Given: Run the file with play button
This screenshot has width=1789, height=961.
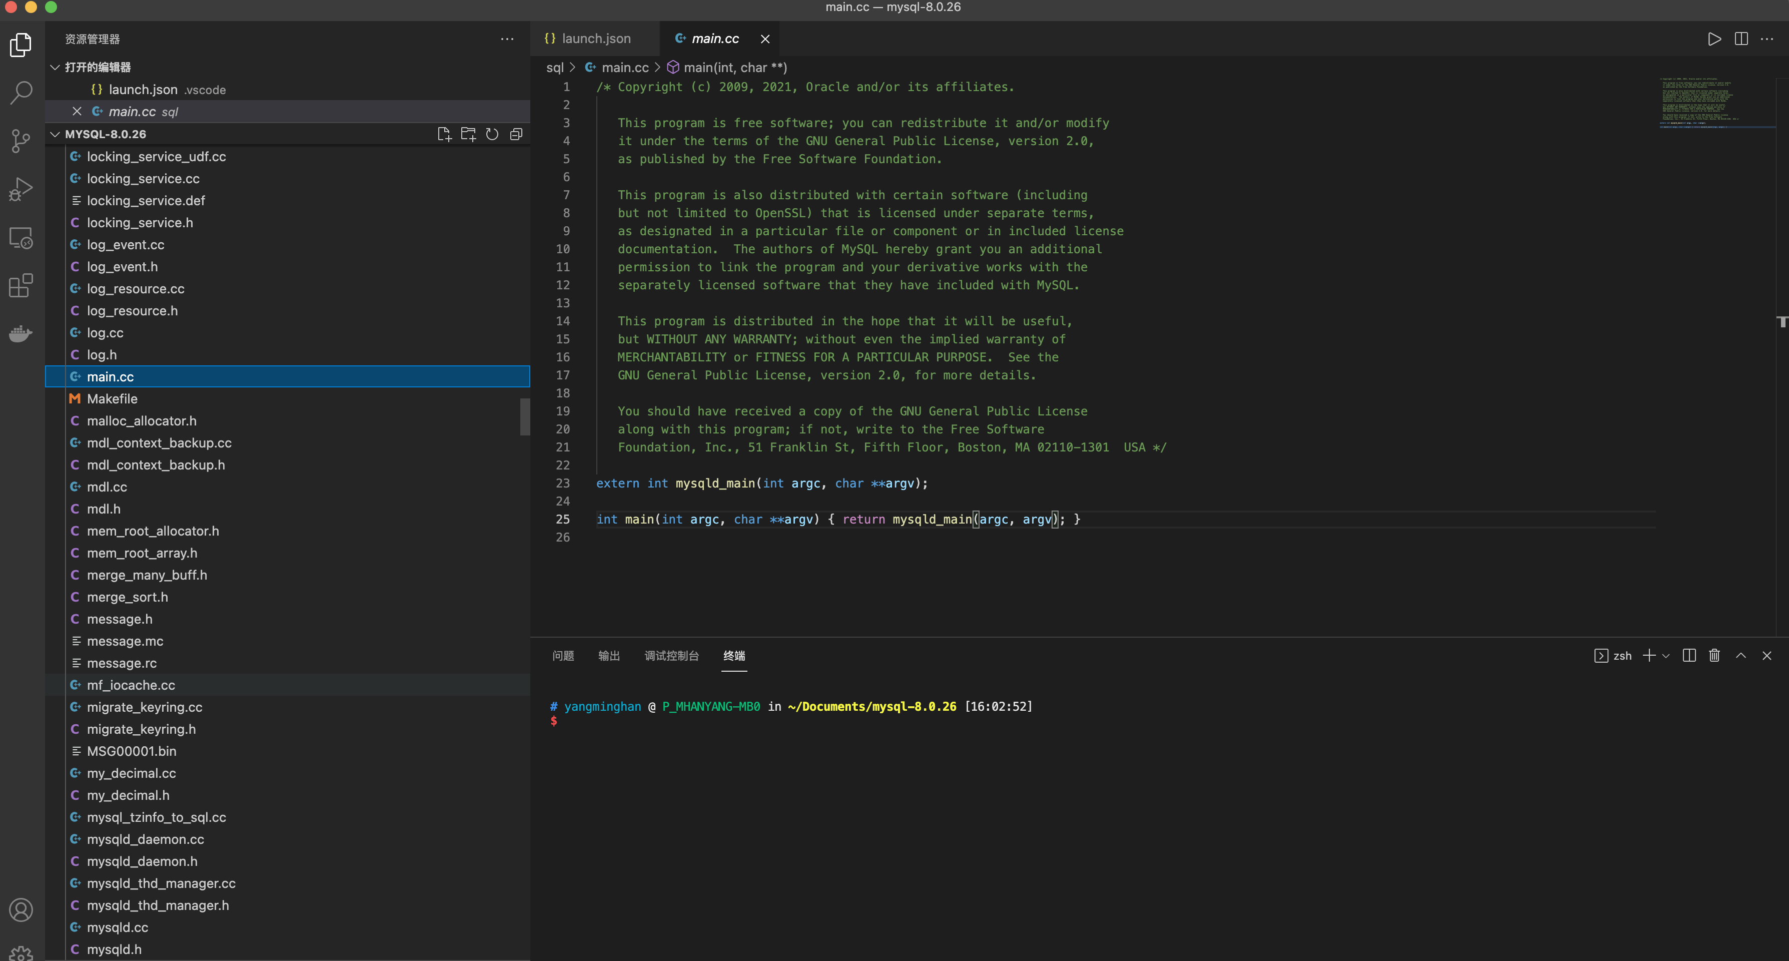Looking at the screenshot, I should tap(1714, 39).
